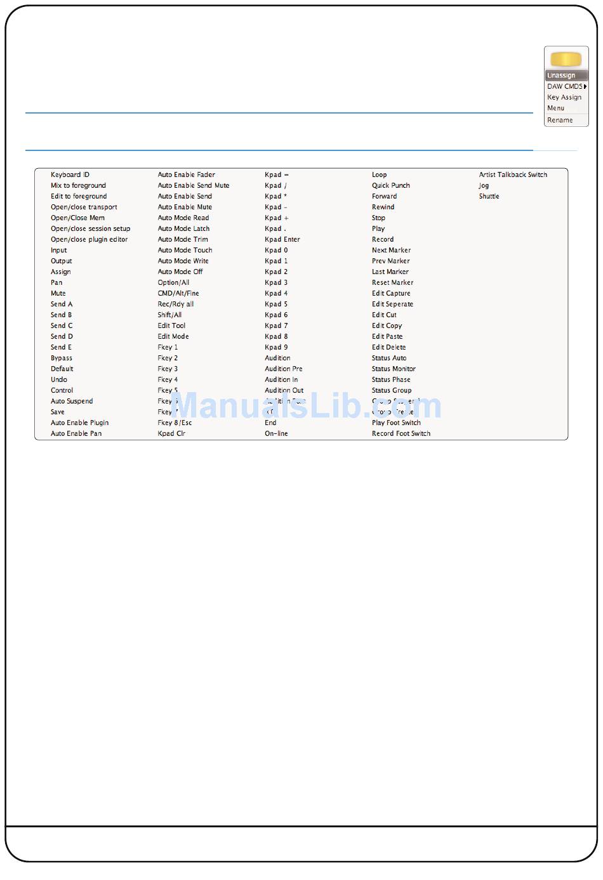
Task: Choose Rename in the context menu
Action: [x=560, y=120]
